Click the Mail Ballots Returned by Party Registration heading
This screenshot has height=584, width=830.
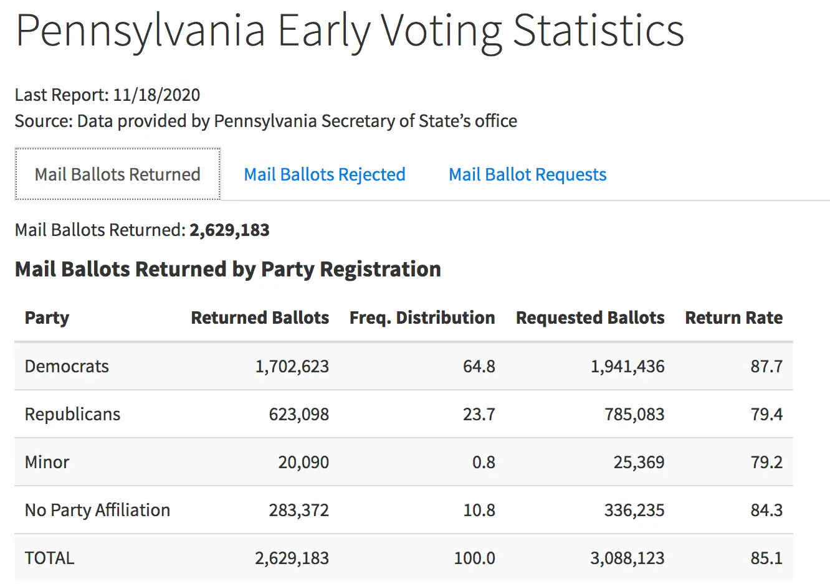coord(227,269)
